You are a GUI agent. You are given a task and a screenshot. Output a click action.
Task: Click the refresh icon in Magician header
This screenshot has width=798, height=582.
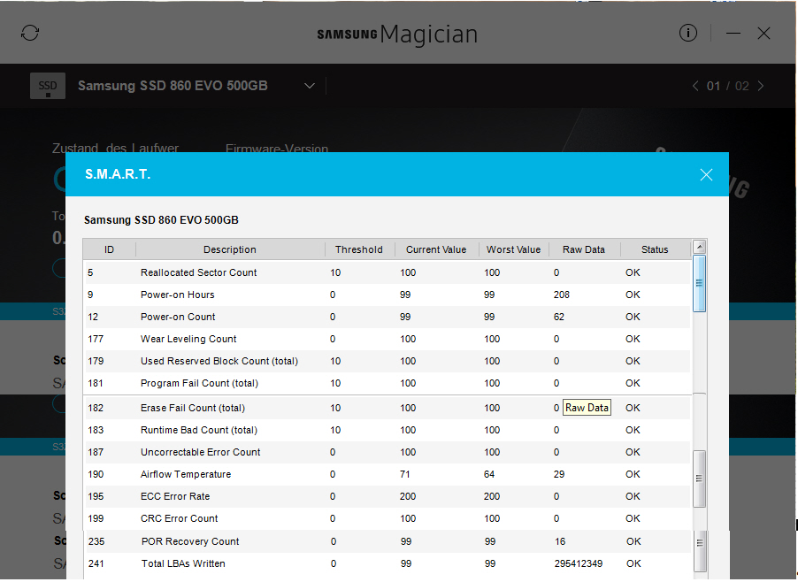(30, 33)
